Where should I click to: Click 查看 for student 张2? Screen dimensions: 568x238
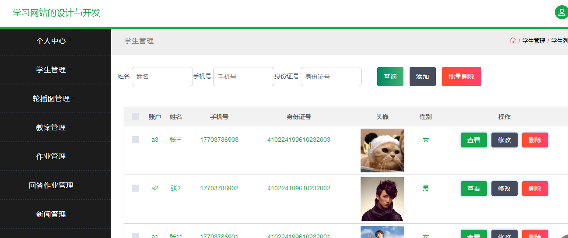tap(474, 189)
